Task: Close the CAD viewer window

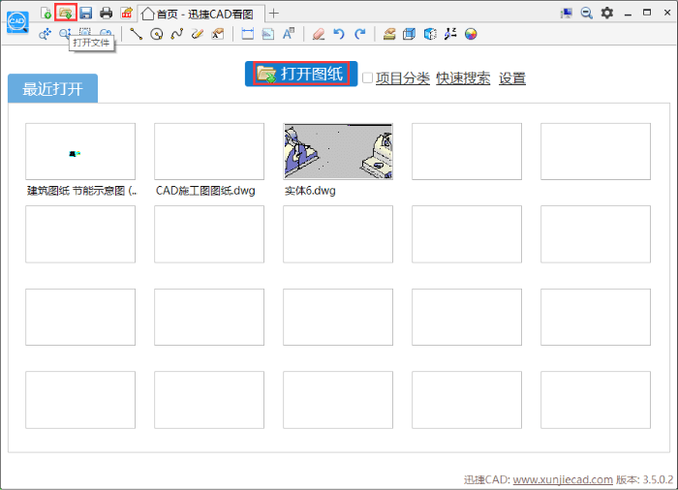Action: [x=667, y=13]
